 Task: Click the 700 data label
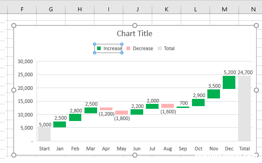tap(184, 103)
